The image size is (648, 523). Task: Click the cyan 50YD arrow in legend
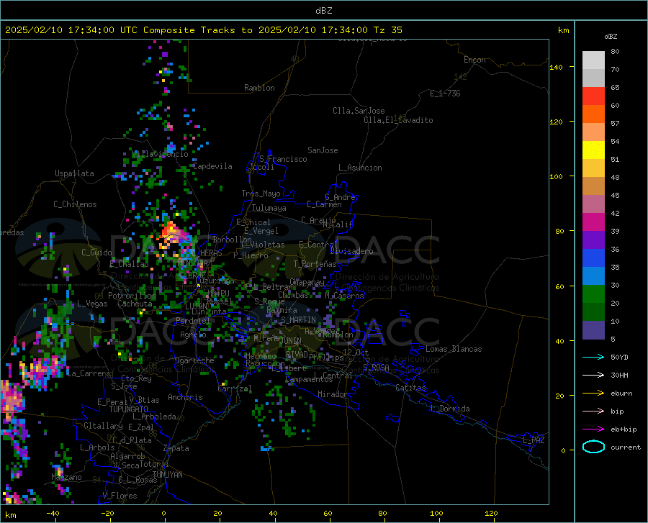tap(593, 357)
